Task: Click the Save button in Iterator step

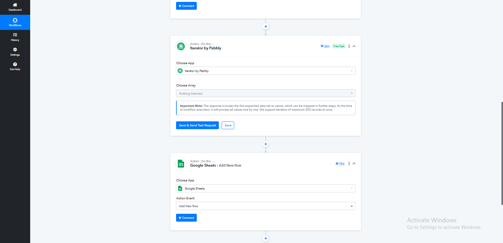Action: click(228, 125)
